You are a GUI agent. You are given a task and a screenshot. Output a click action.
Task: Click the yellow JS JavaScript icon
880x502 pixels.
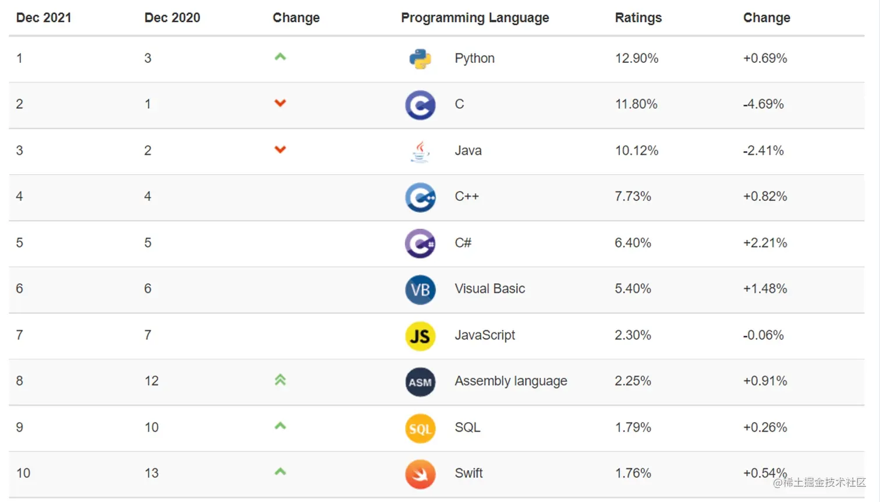coord(420,336)
